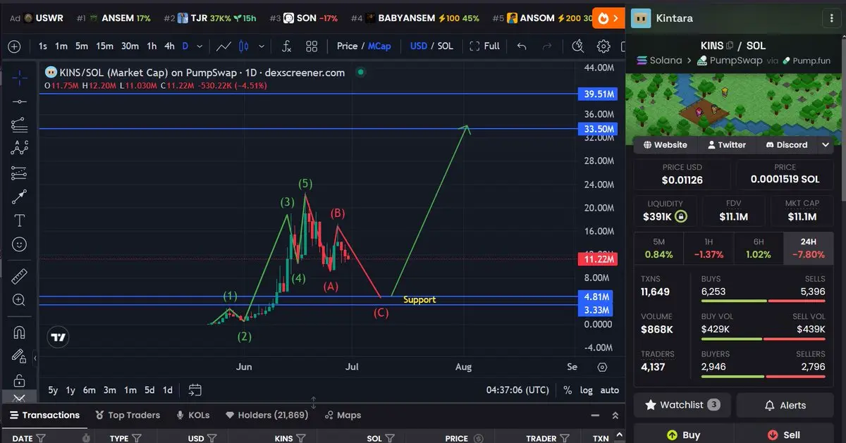This screenshot has height=443, width=846.
Task: Open the Website link for Kintara
Action: pyautogui.click(x=665, y=144)
